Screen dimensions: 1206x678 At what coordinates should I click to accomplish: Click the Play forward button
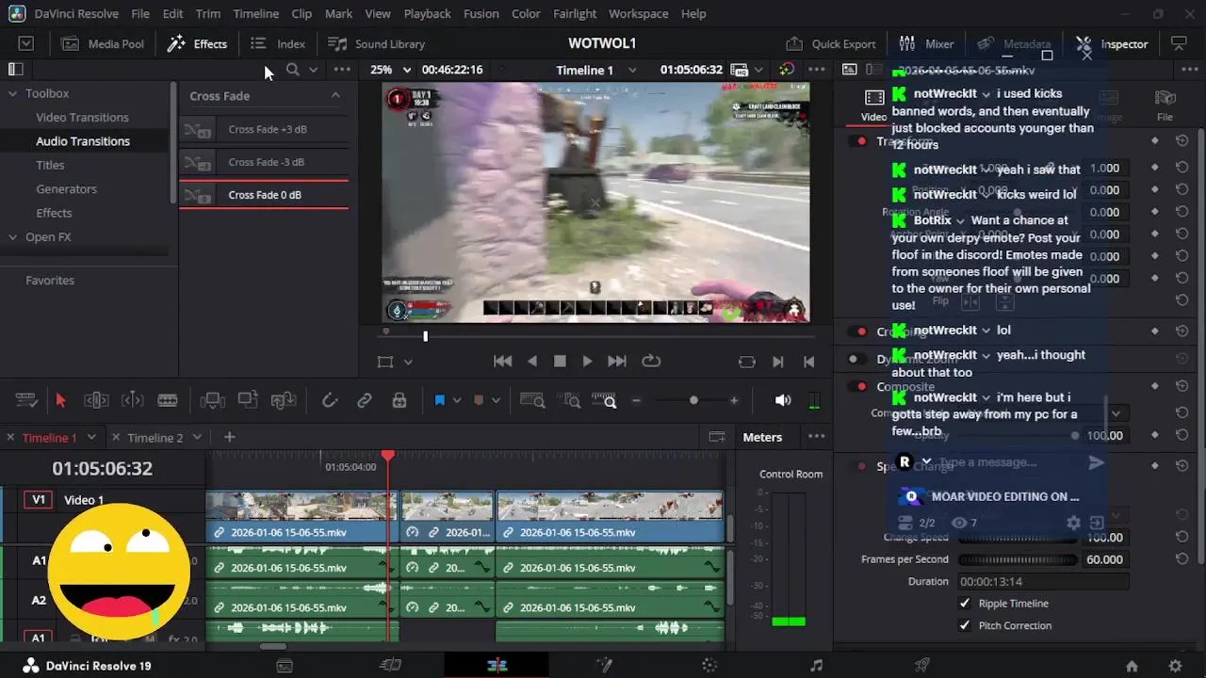tap(587, 361)
